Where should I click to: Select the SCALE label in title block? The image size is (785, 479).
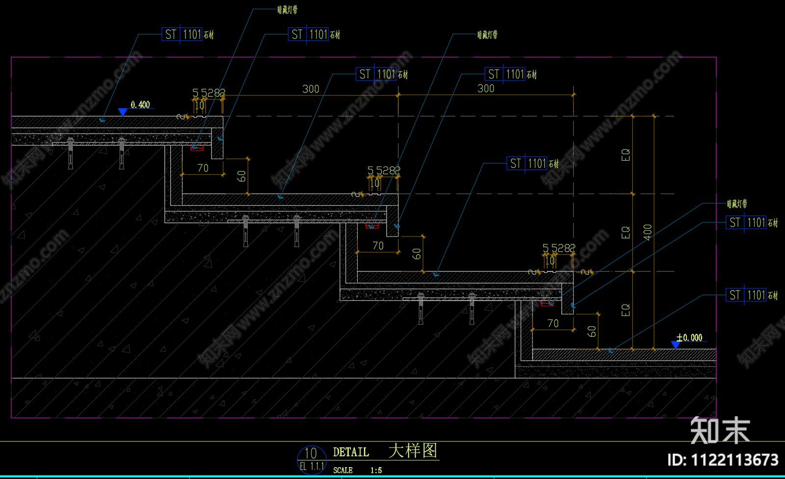point(343,470)
